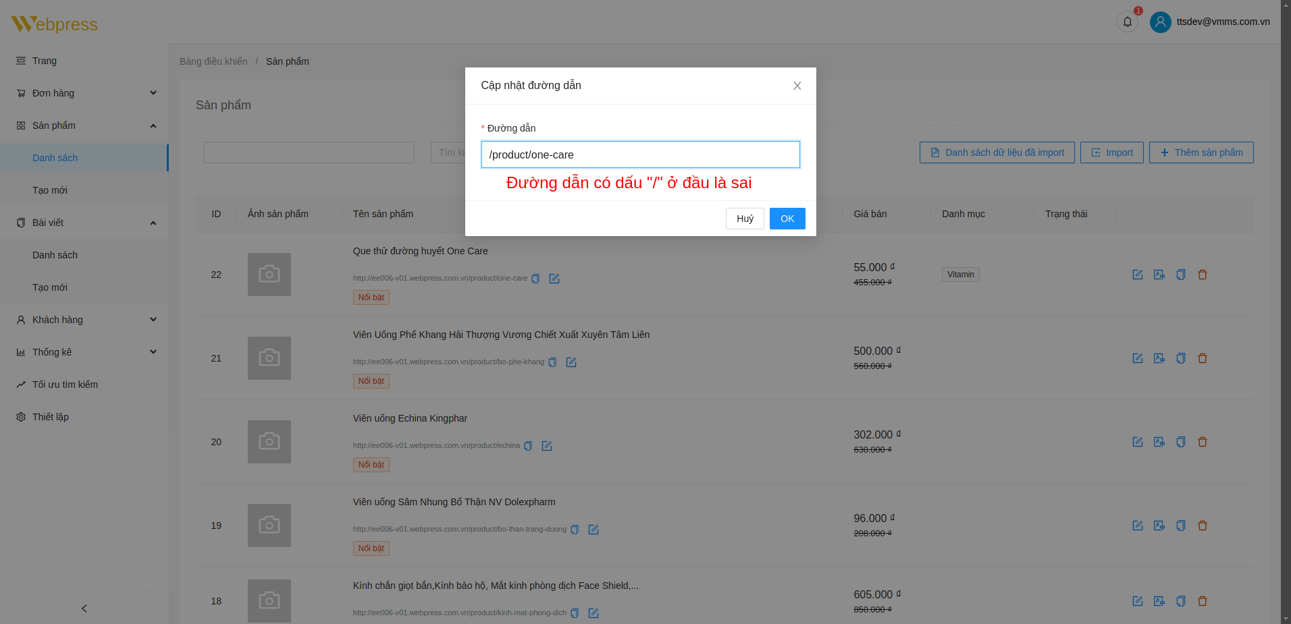Delete product 22 using trash icon
Viewport: 1291px width, 624px height.
pos(1202,275)
